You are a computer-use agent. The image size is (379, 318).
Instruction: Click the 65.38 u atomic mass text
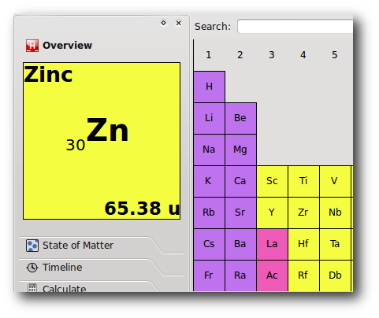pos(142,209)
